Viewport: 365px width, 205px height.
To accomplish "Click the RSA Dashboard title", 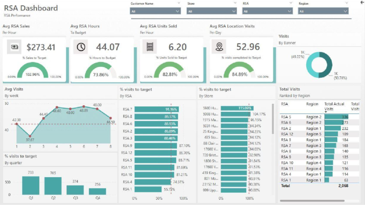I will pos(31,8).
